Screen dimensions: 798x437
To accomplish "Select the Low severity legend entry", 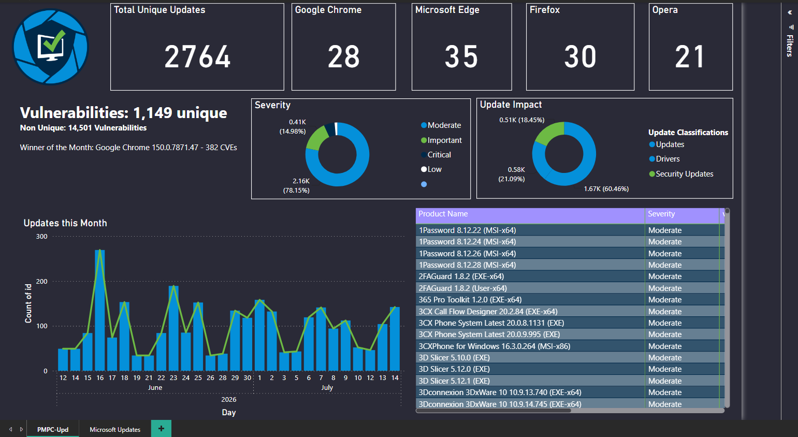I will tap(431, 169).
